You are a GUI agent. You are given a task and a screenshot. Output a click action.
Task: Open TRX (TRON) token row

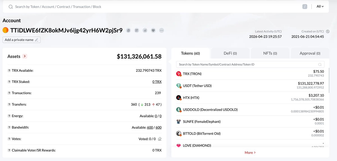[250, 74]
